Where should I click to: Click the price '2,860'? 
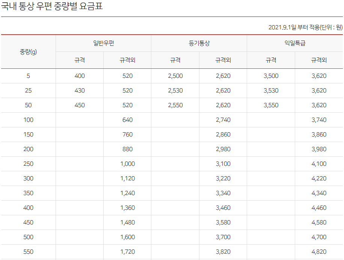pos(223,135)
